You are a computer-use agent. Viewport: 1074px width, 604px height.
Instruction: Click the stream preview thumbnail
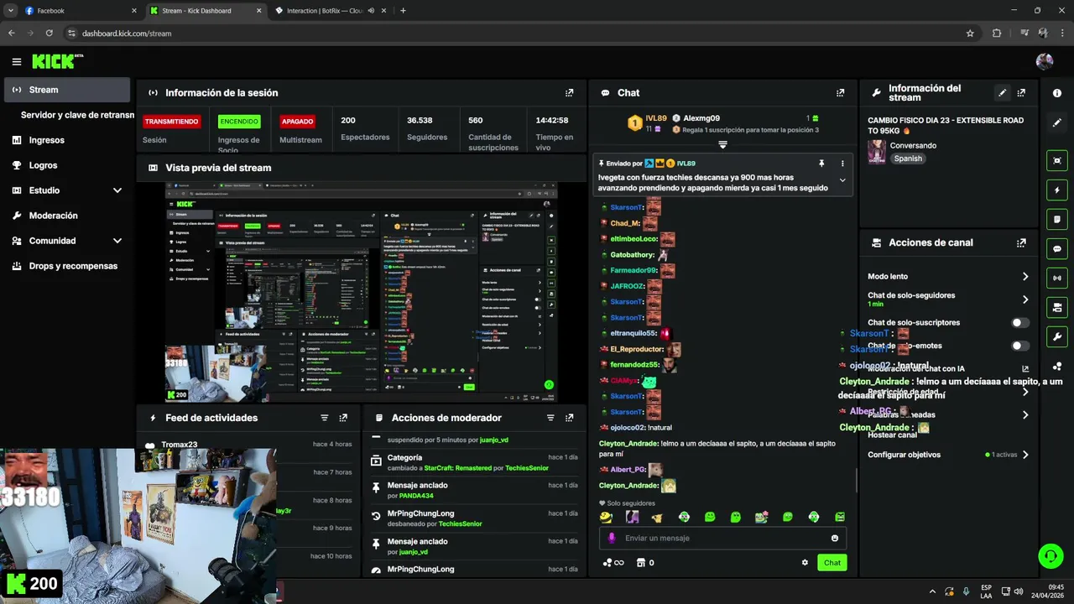[361, 292]
